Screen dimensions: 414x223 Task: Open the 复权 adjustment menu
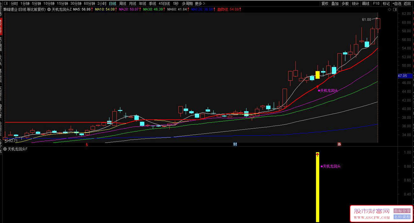[x=325, y=3]
